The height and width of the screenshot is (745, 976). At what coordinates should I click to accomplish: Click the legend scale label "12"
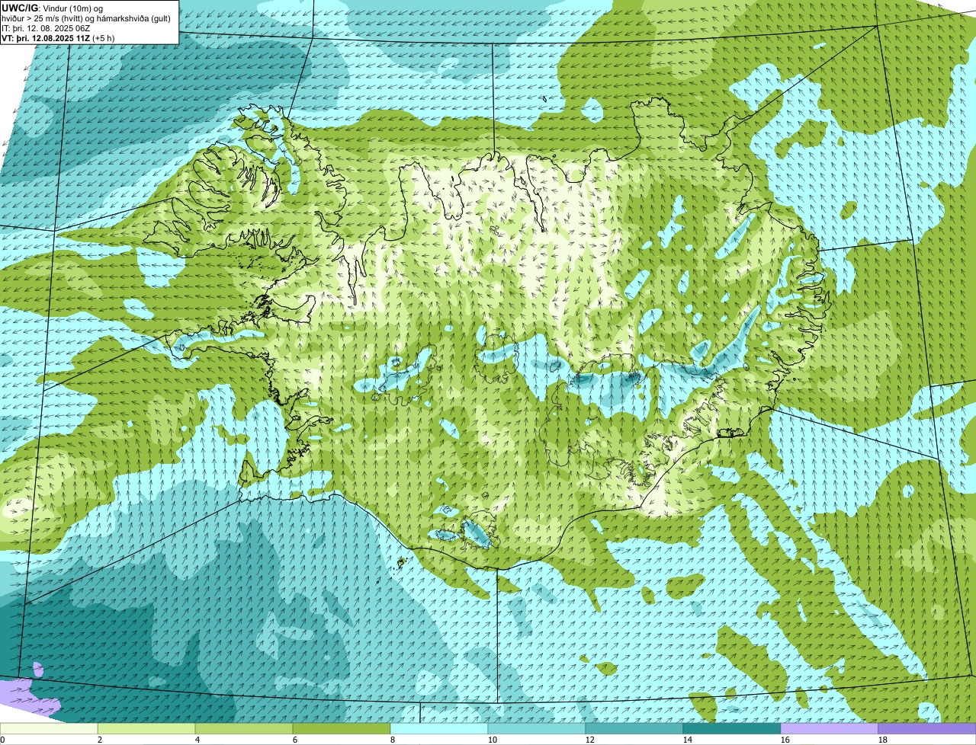pyautogui.click(x=590, y=740)
